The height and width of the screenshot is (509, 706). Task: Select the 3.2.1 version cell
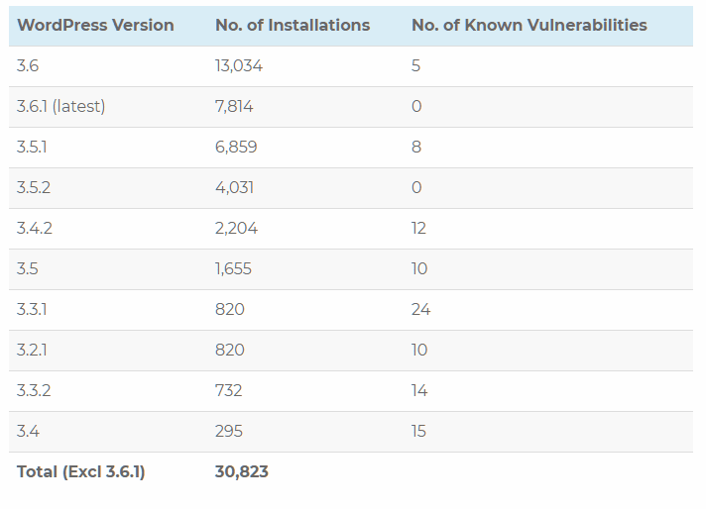click(x=32, y=350)
